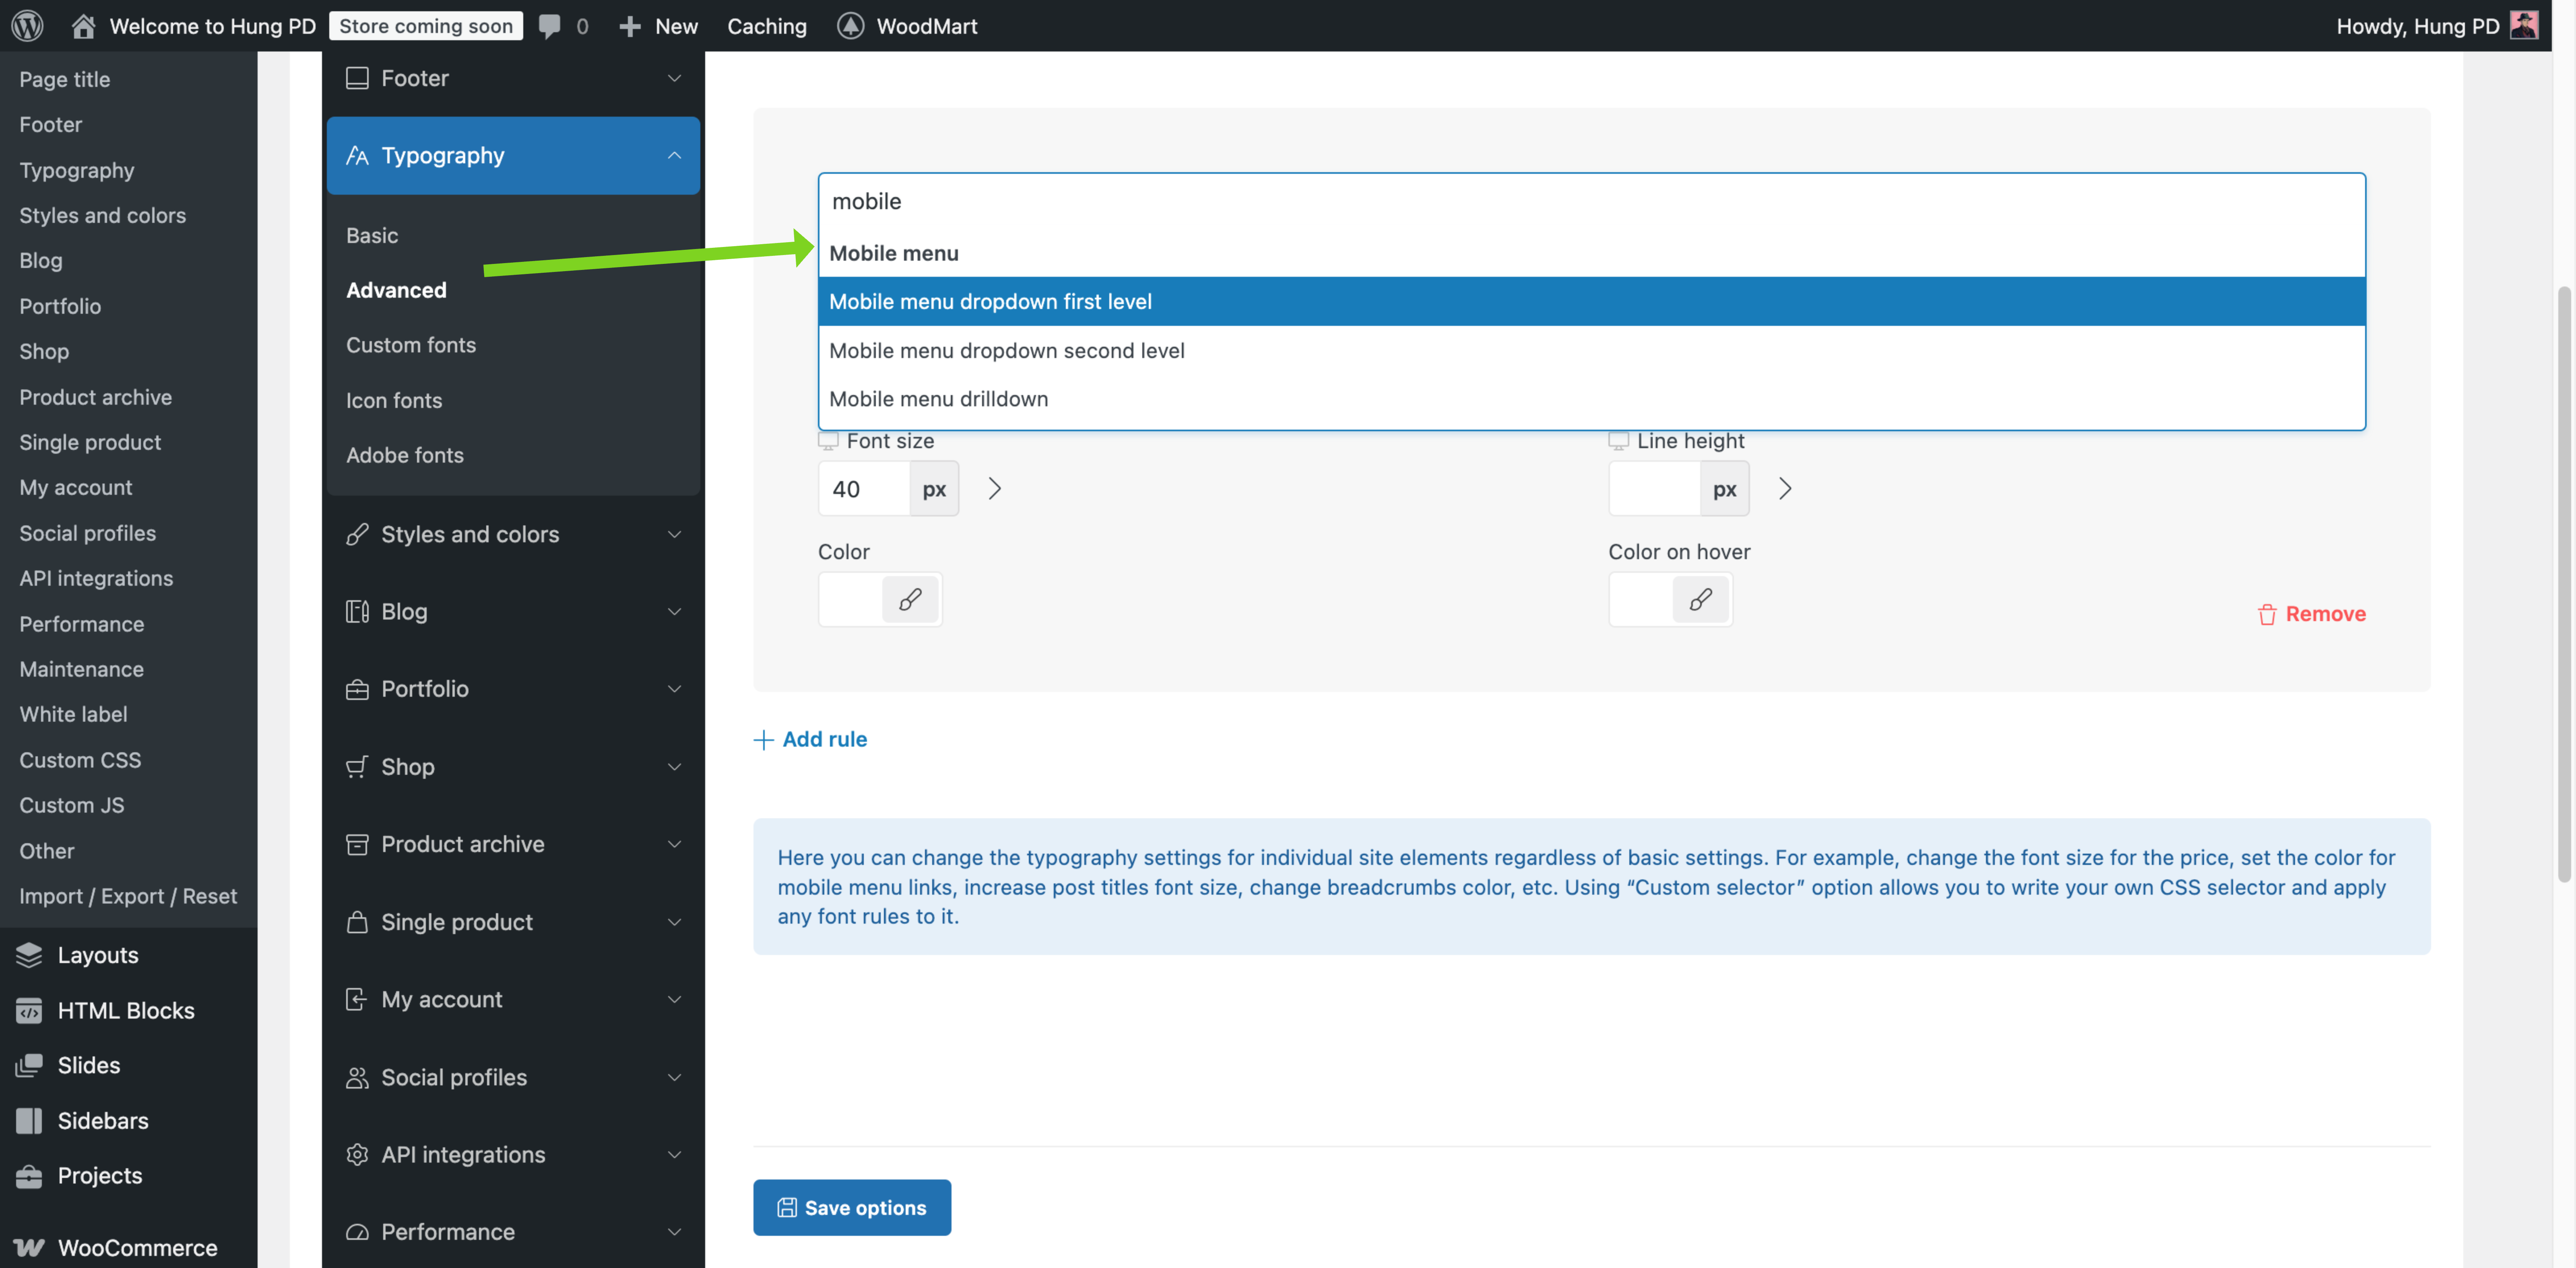Image resolution: width=2576 pixels, height=1268 pixels.
Task: Click the Color on hover eyedropper button
Action: coord(1700,599)
